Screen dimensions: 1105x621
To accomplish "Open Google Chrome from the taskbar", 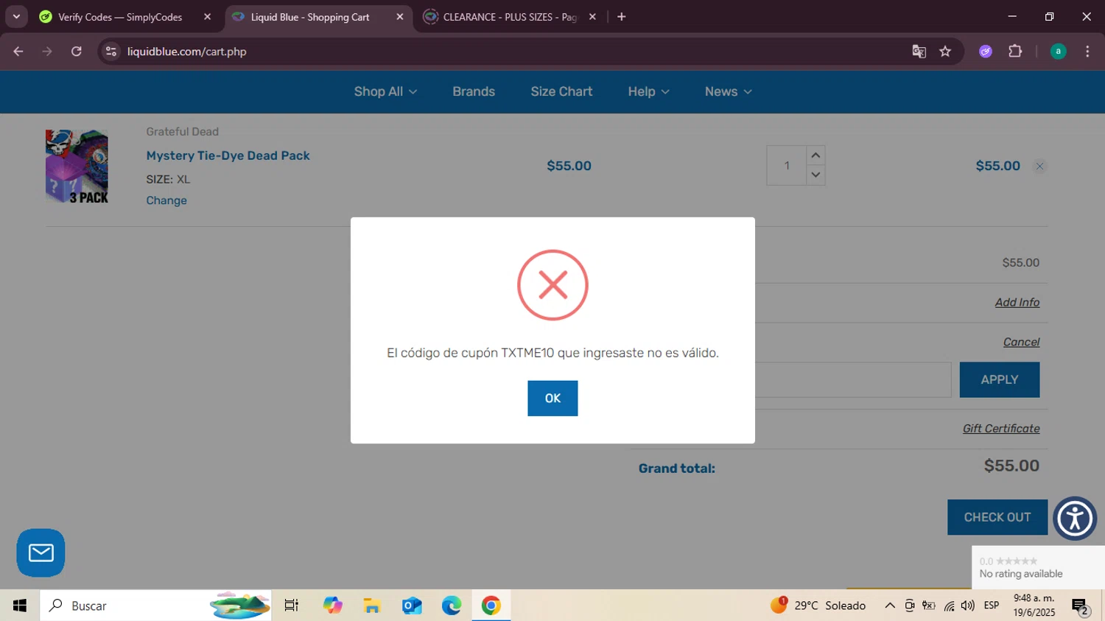I will click(491, 606).
